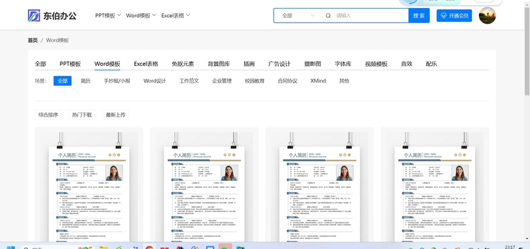Open the 字体库 tab
Image resolution: width=530 pixels, height=249 pixels.
coord(343,64)
